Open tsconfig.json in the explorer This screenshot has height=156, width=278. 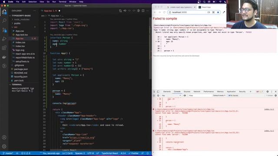21,77
